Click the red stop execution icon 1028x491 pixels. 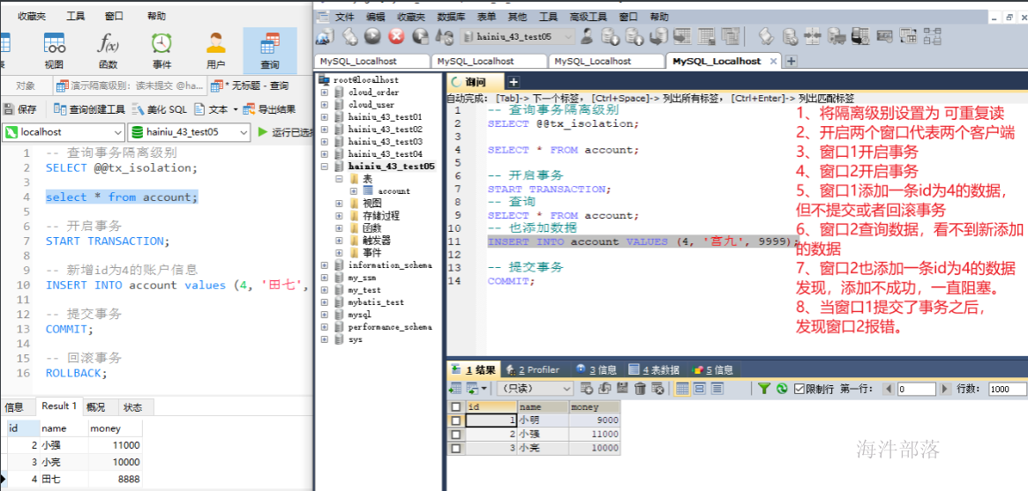(x=397, y=37)
